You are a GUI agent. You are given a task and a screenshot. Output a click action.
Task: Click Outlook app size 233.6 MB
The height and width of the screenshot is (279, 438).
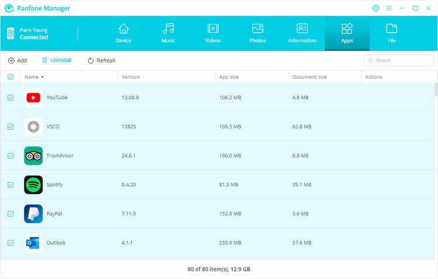(230, 243)
